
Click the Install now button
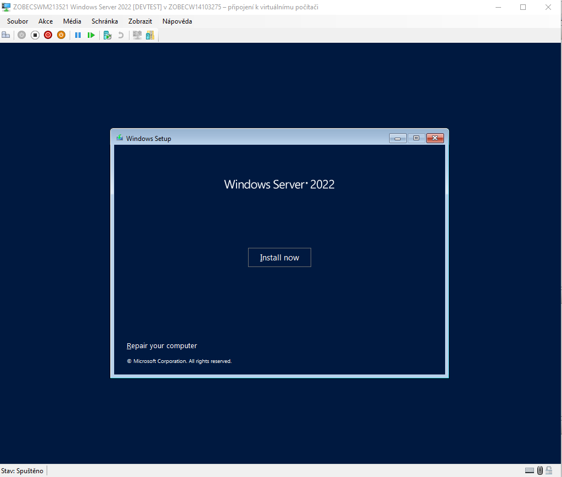(279, 258)
